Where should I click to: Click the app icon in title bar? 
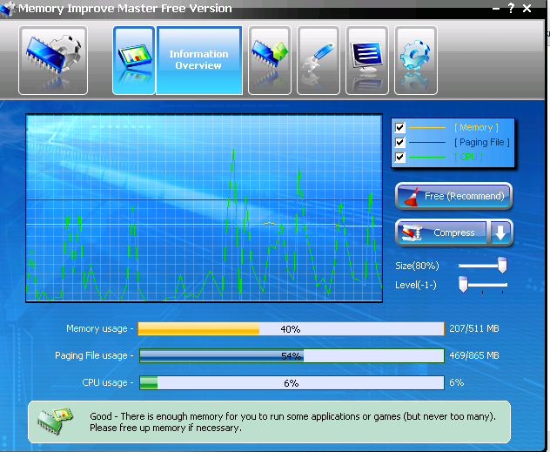(8, 9)
